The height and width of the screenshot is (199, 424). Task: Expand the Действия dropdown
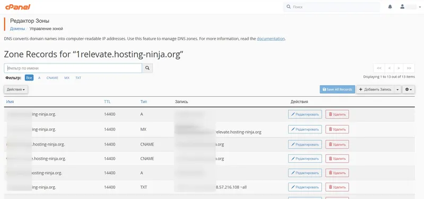[16, 89]
